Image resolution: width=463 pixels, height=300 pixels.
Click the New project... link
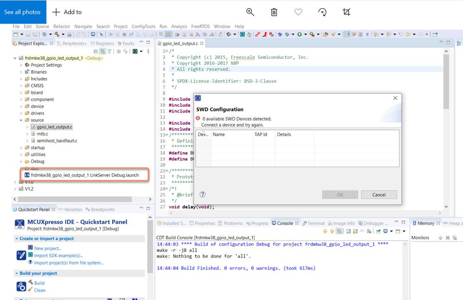tap(48, 249)
